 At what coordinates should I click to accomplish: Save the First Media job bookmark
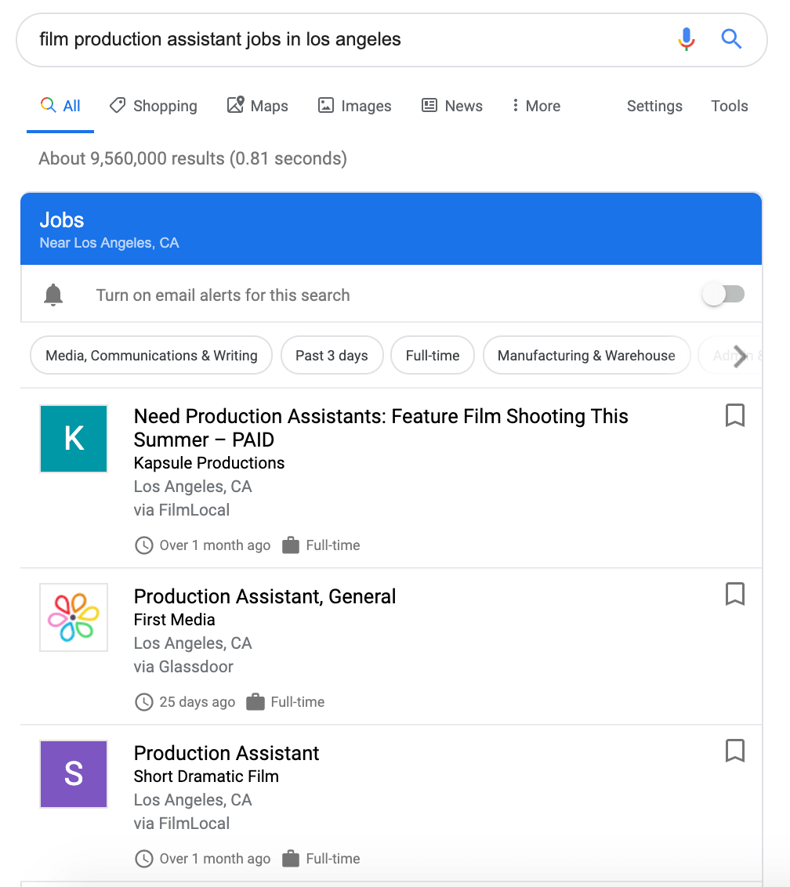[x=734, y=594]
